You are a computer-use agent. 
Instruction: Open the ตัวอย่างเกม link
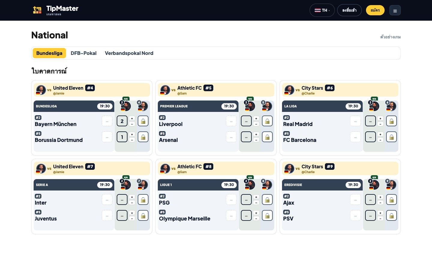390,37
